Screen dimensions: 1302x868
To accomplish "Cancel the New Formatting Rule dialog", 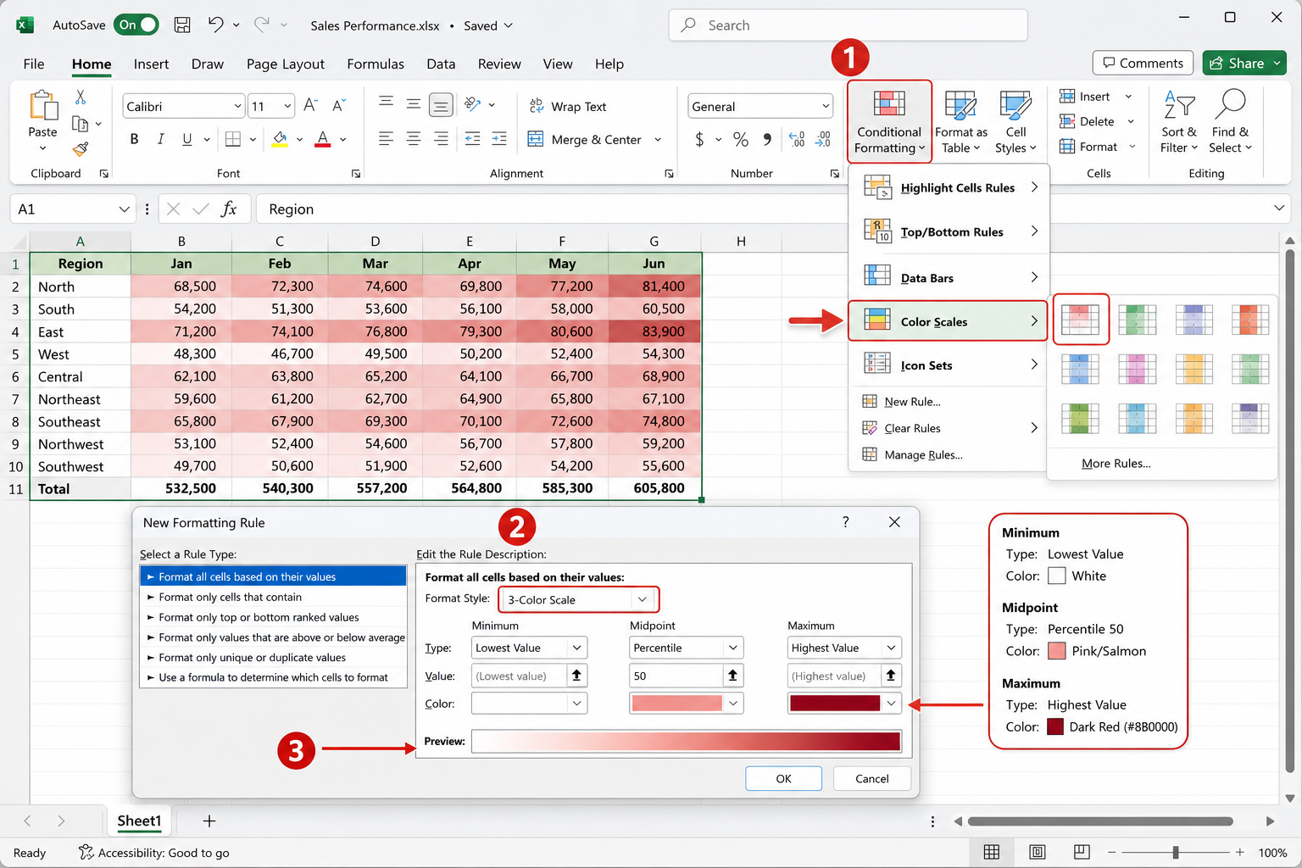I will click(871, 778).
